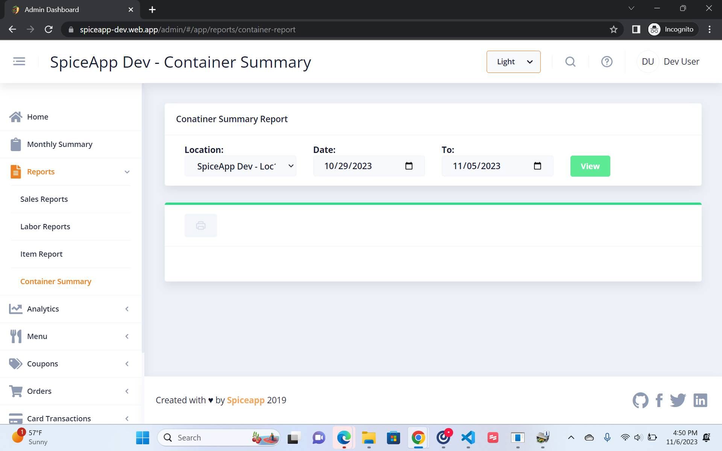722x451 pixels.
Task: Open the Location select dropdown
Action: tap(240, 166)
